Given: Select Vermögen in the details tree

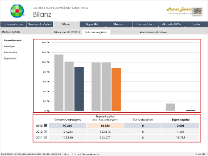Looking at the screenshot, I should [10, 46].
